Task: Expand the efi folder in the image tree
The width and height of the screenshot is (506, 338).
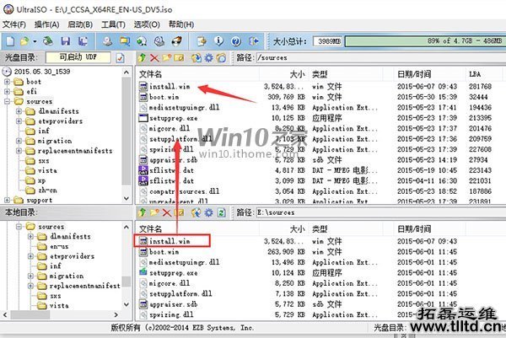Action: (7, 92)
